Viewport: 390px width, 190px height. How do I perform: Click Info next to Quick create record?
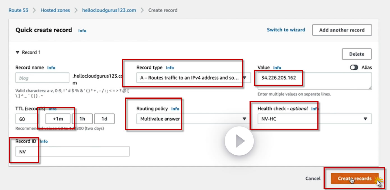point(82,31)
